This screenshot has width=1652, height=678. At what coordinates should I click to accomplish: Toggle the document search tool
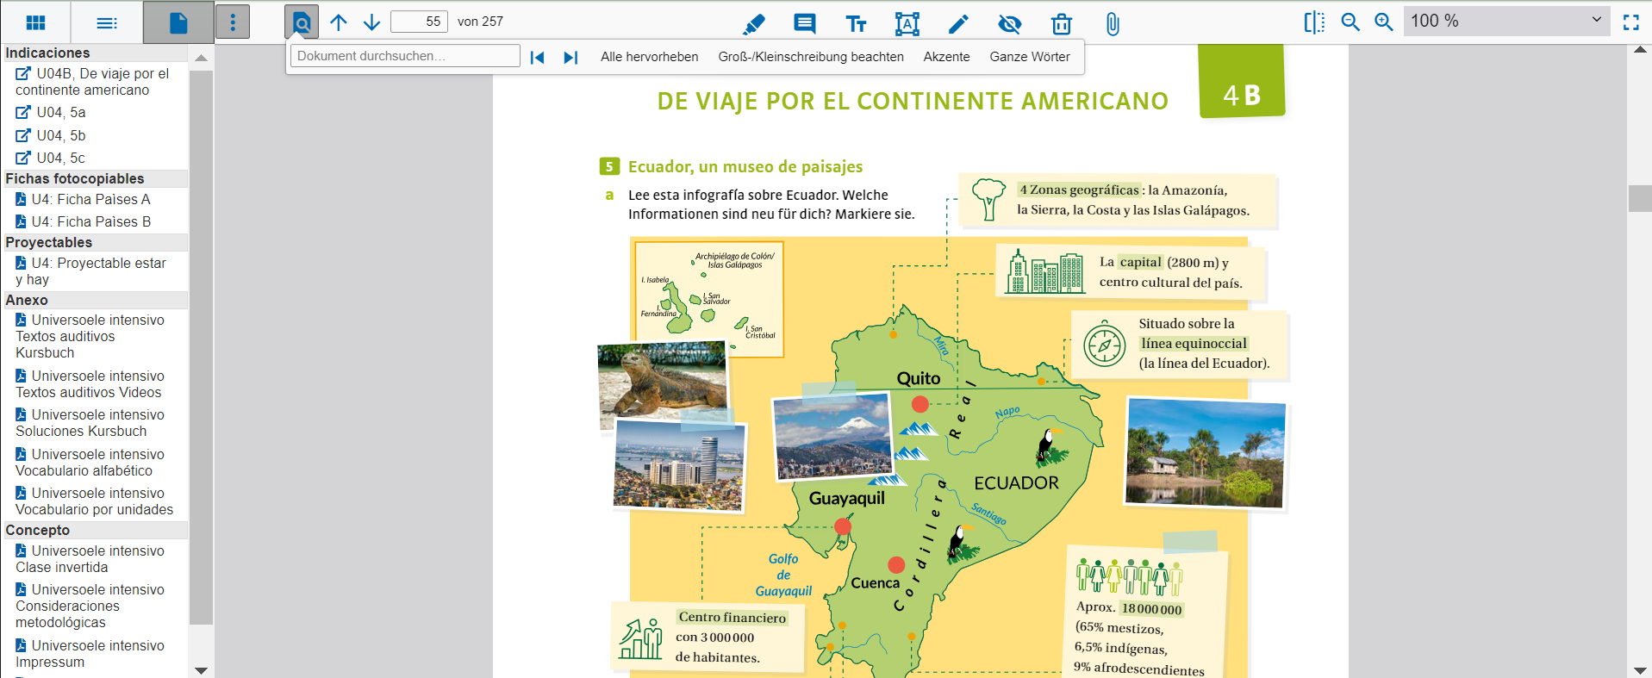click(302, 22)
